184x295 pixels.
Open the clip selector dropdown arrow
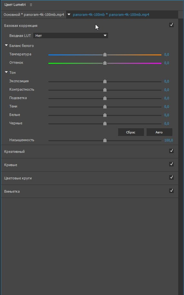(69, 15)
